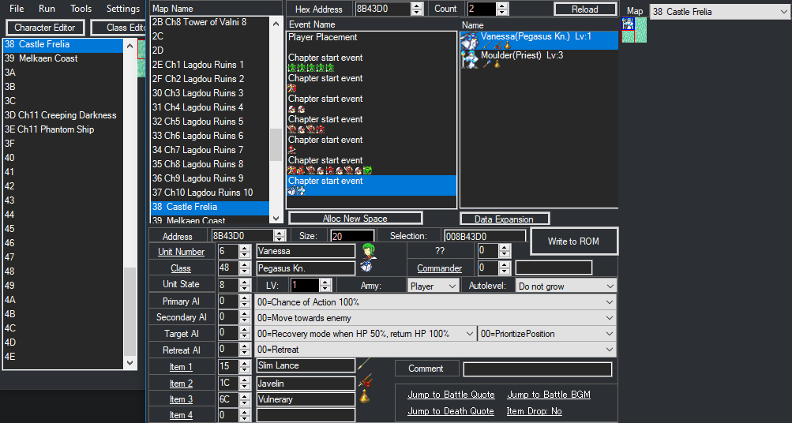Click the Vulnerary potion icon
Screen dimensions: 792x423
[364, 399]
